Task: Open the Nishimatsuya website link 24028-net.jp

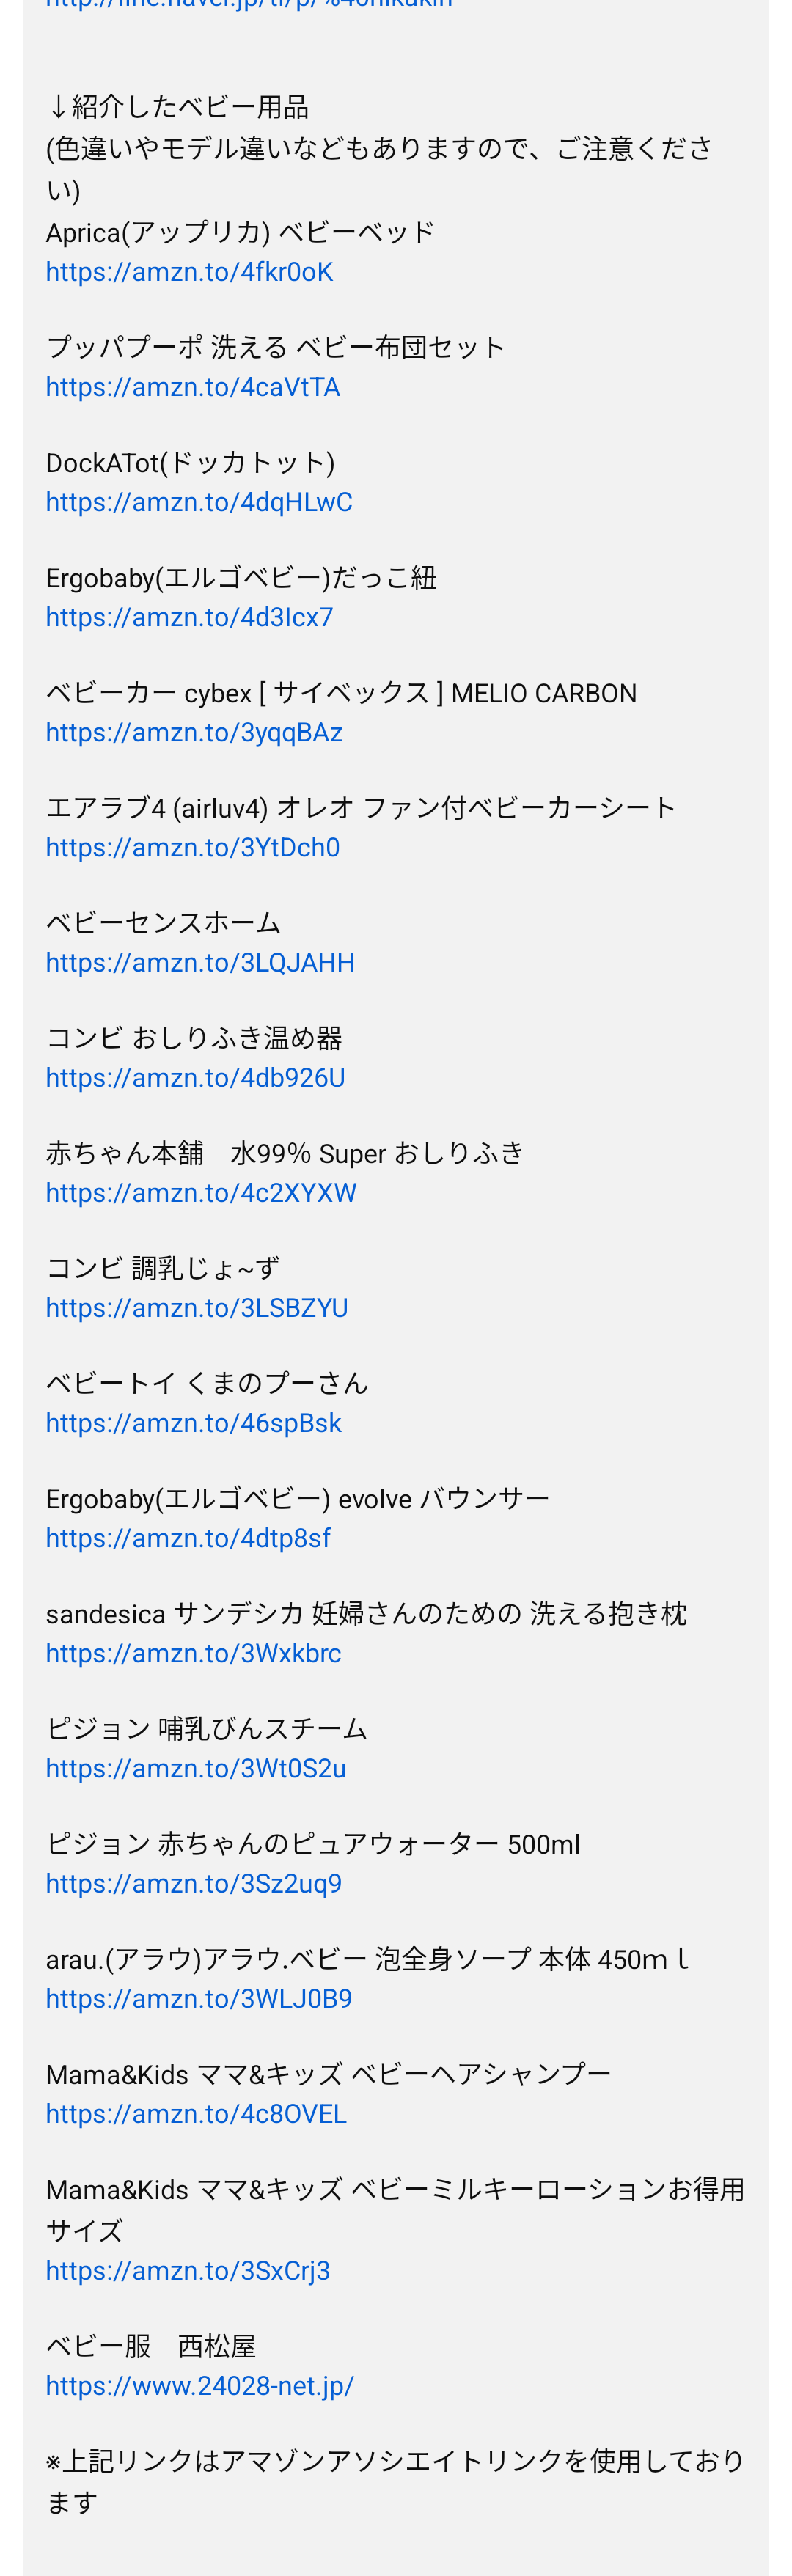Action: (199, 2386)
